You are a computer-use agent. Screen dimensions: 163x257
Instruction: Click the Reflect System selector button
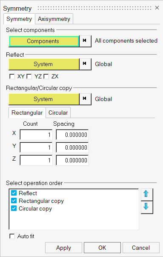point(44,64)
